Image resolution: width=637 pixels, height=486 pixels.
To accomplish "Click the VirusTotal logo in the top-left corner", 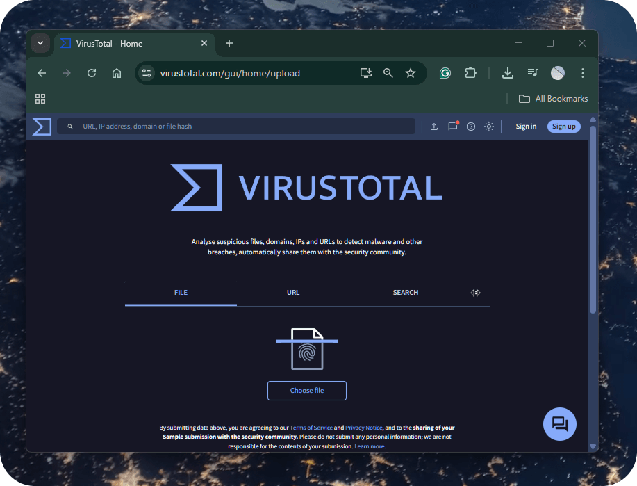I will point(41,127).
